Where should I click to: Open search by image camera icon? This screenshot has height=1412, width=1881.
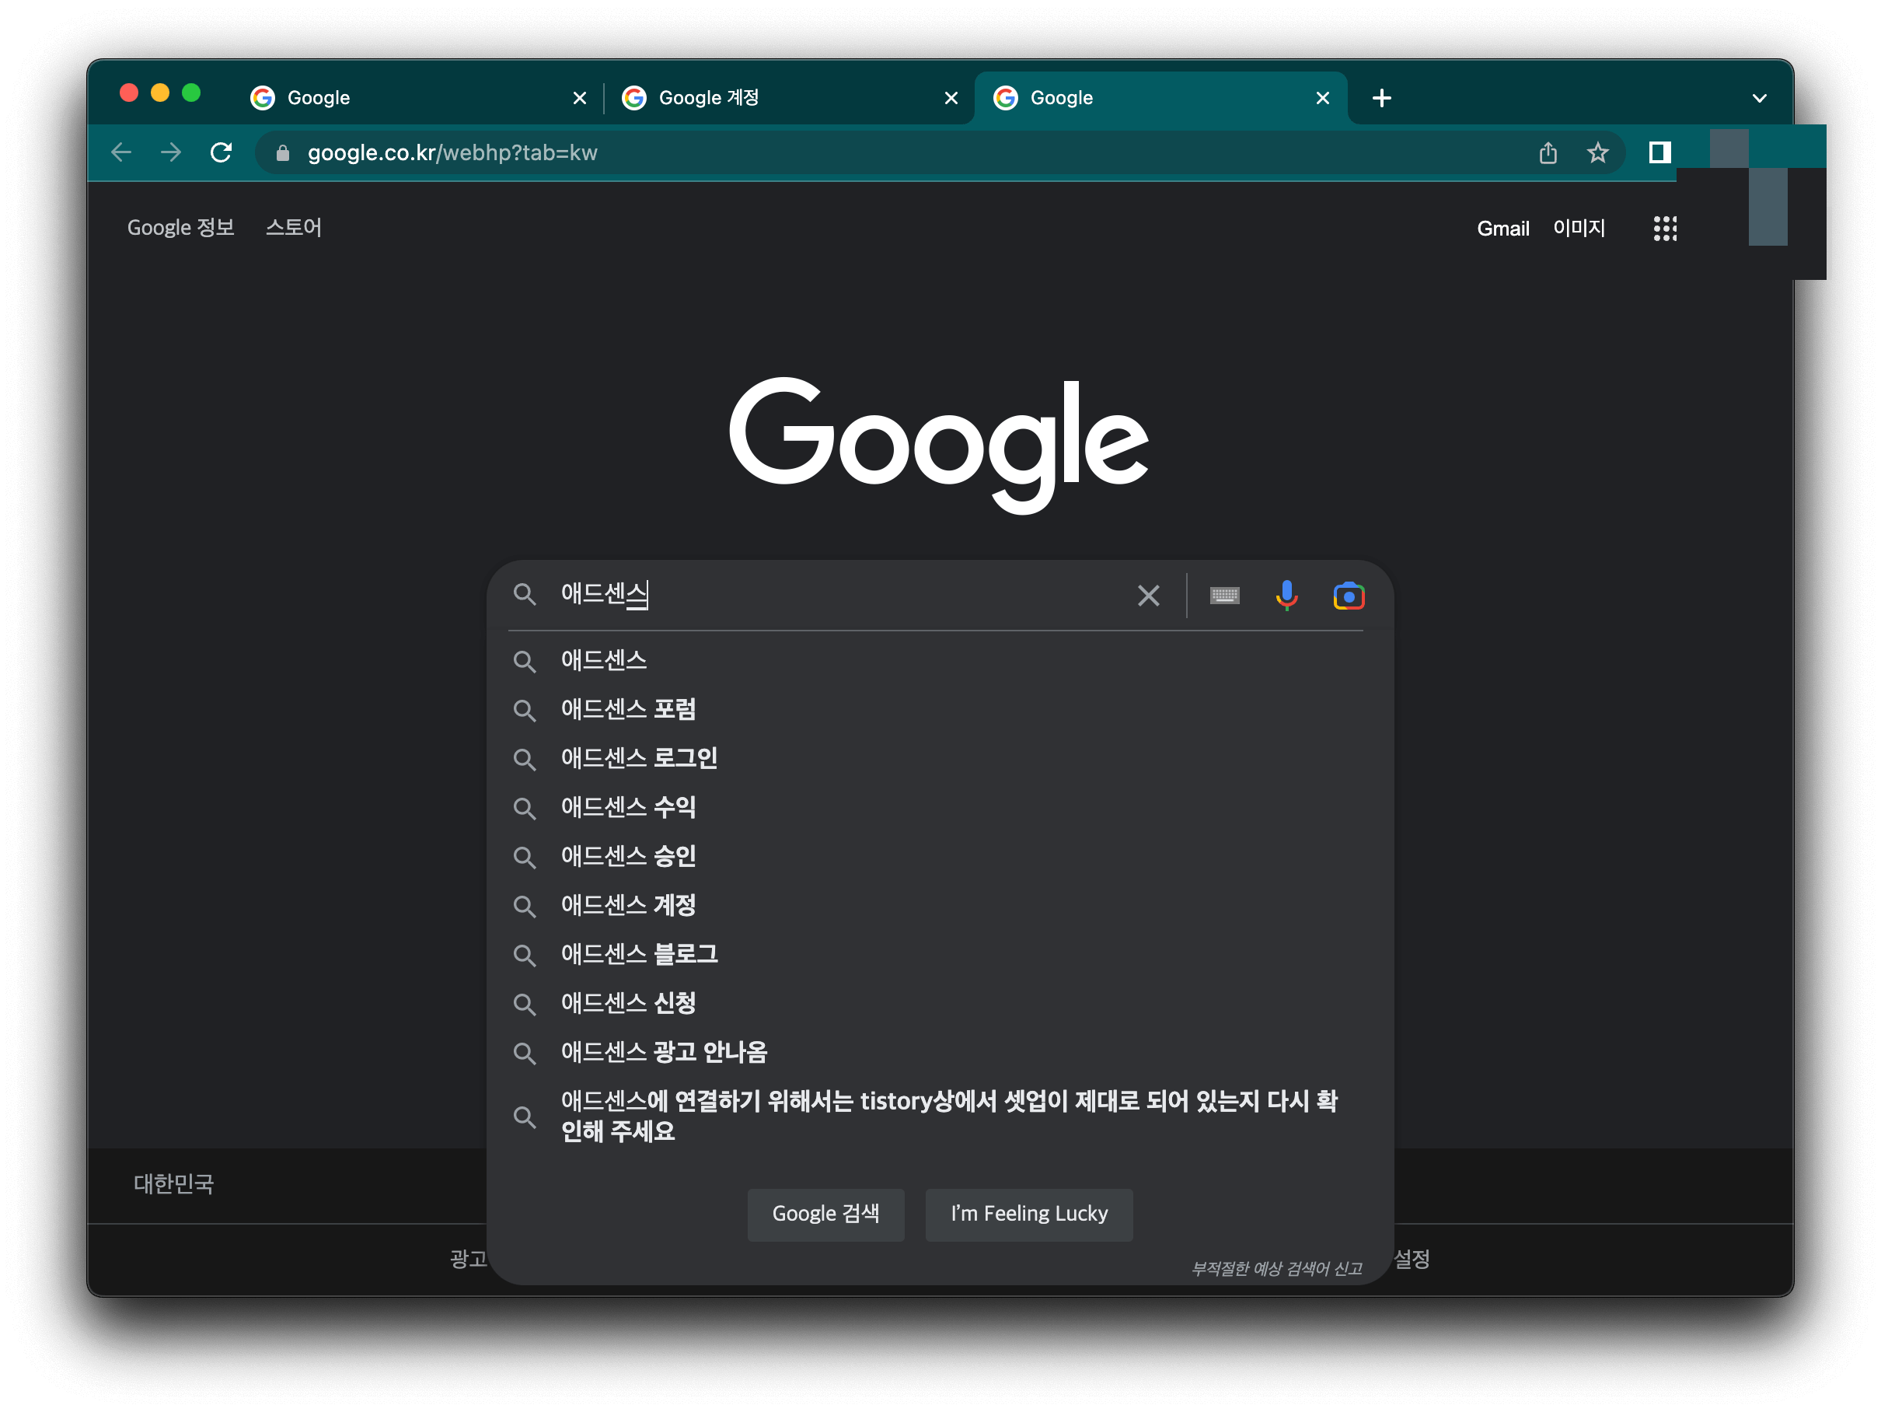(1349, 596)
